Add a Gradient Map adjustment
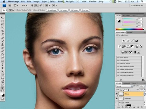 (x=134, y=52)
